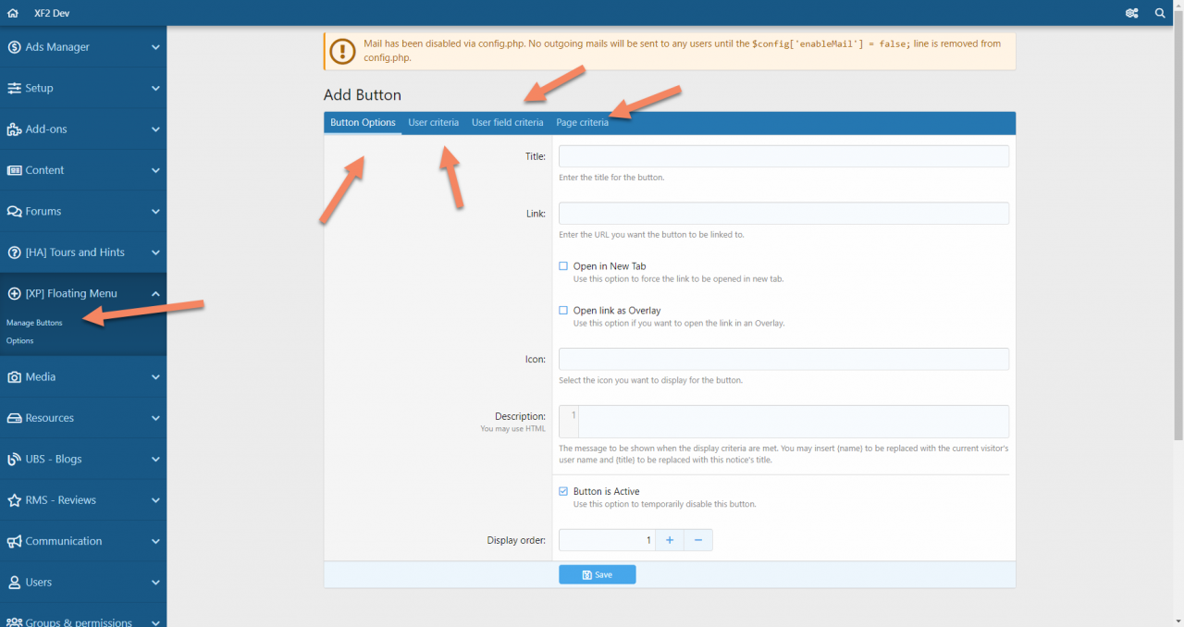Viewport: 1184px width, 627px height.
Task: Click the Ads Manager dollar icon
Action: 15,47
